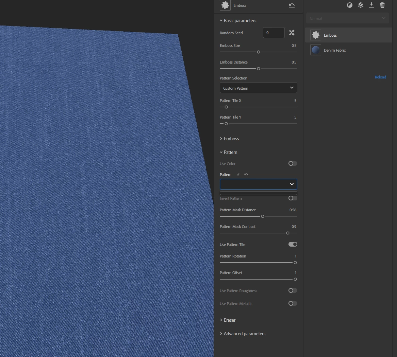Click the Random Seed input field
The image size is (397, 357).
point(274,33)
